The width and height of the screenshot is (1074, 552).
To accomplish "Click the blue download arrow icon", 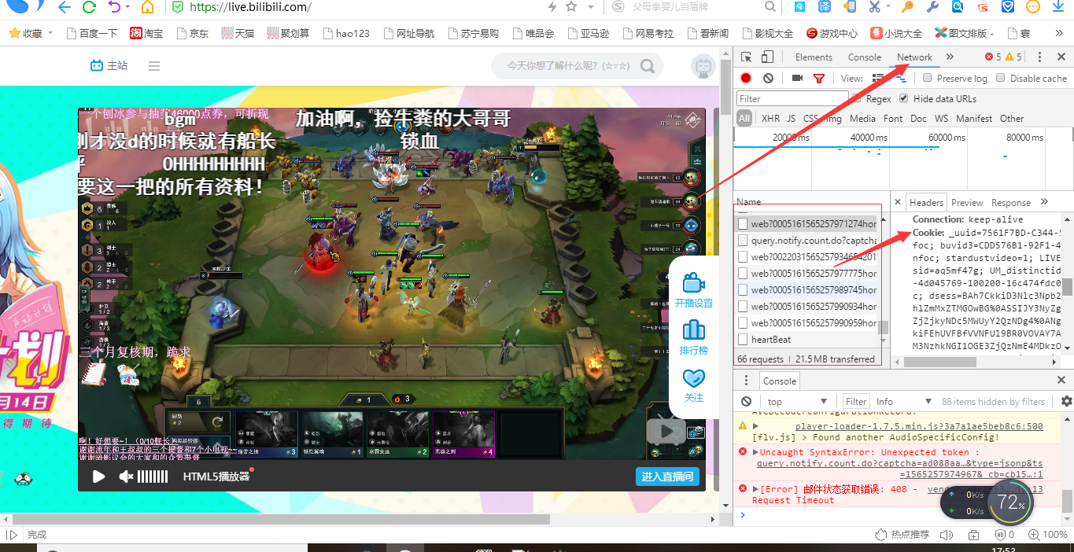I will coord(1057,7).
